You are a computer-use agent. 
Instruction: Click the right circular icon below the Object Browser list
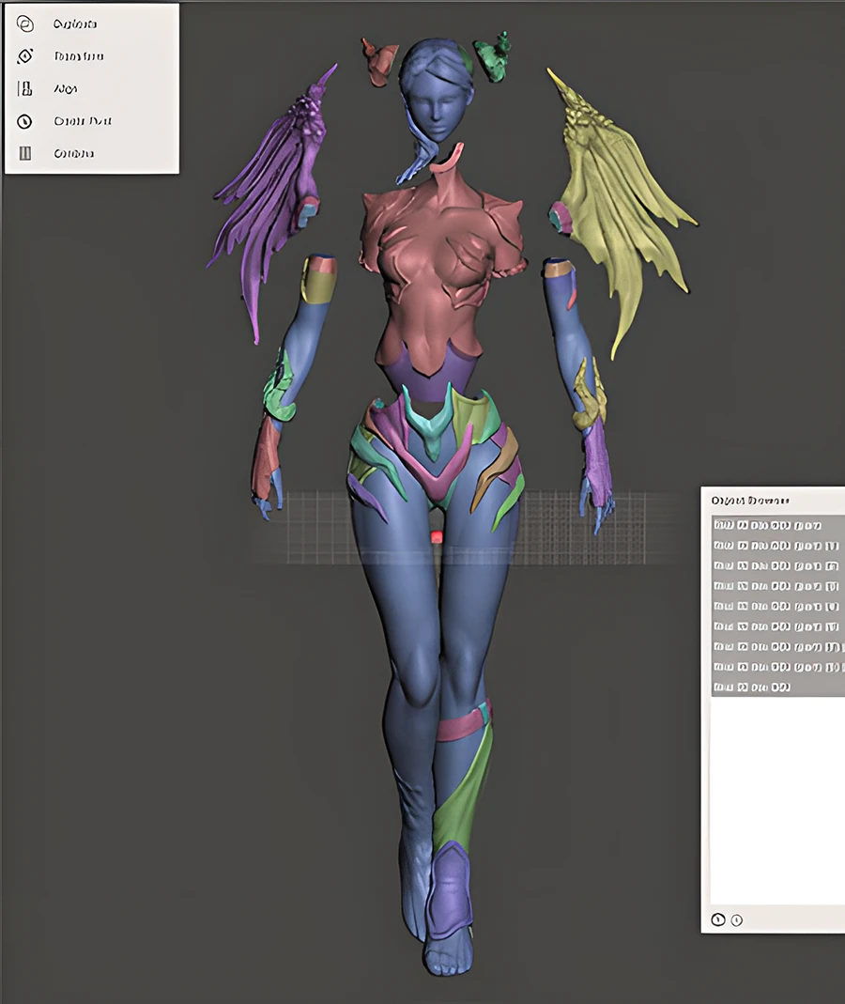736,919
